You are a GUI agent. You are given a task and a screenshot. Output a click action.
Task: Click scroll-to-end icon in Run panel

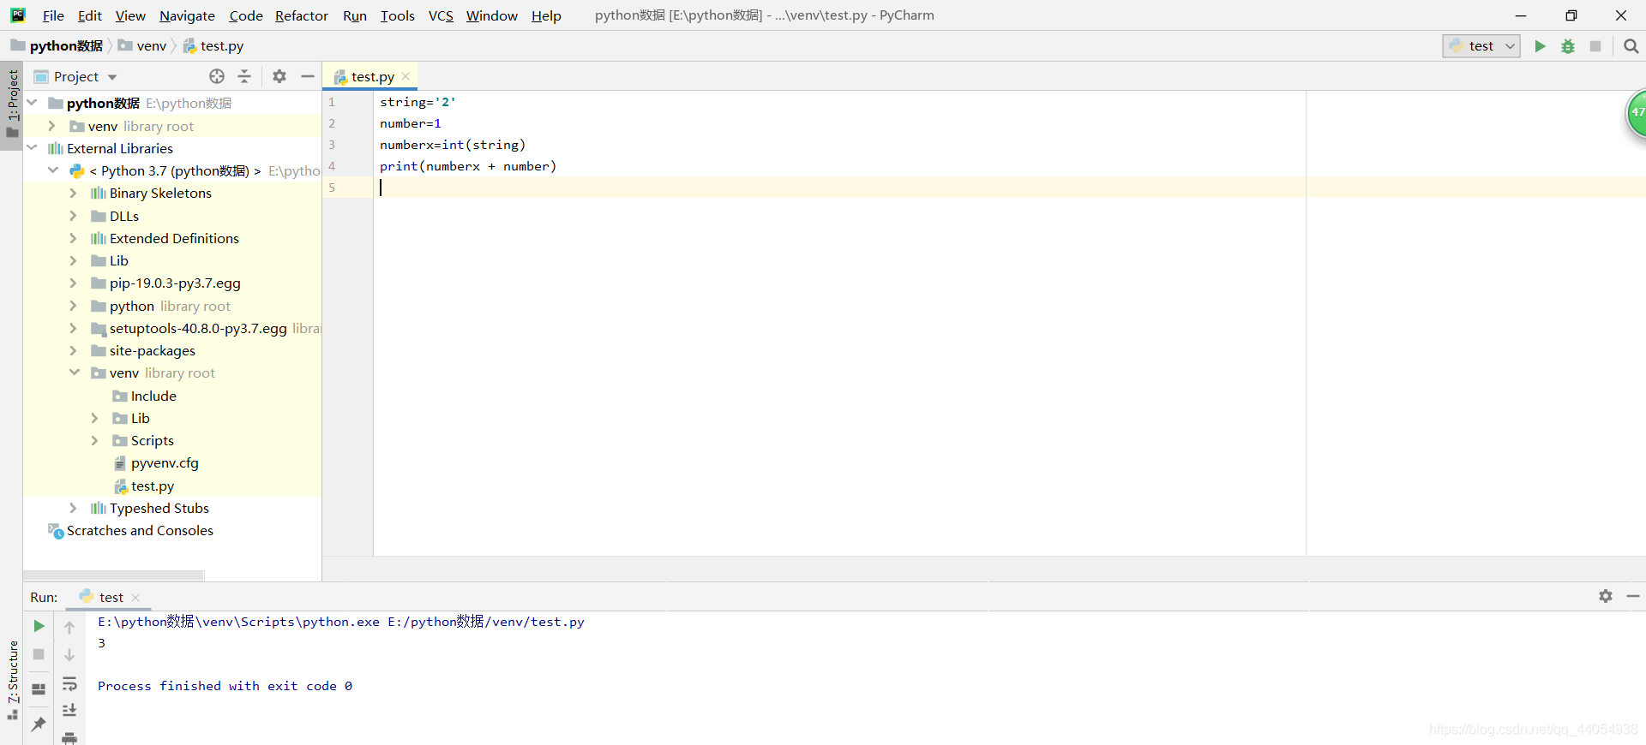[x=69, y=710]
